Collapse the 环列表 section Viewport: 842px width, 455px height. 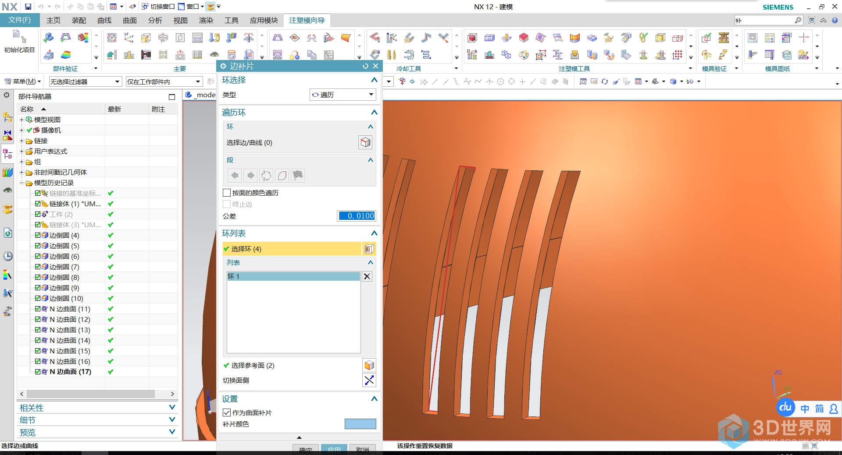point(374,233)
